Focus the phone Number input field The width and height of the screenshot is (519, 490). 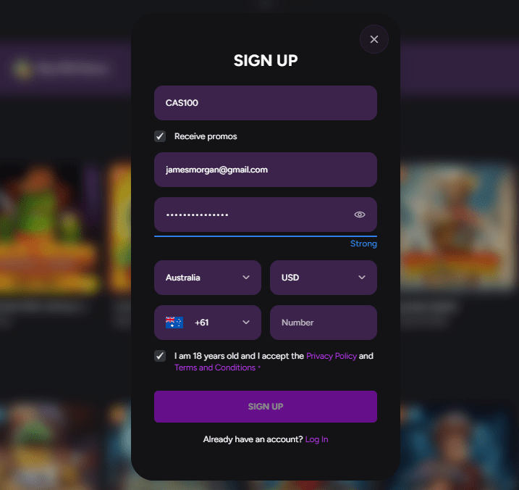click(x=324, y=323)
